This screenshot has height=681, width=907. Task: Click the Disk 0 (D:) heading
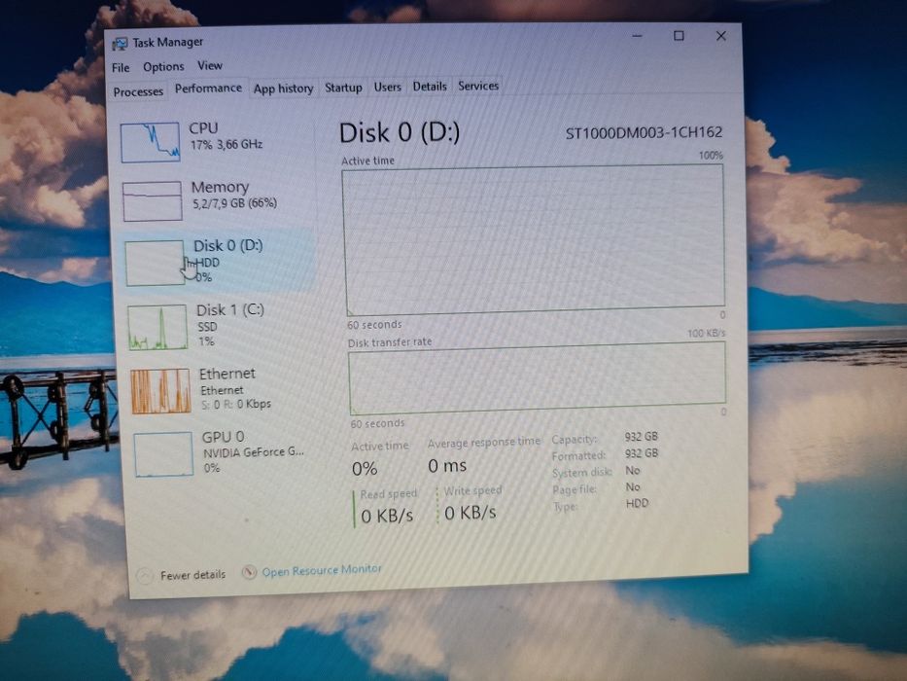[400, 133]
